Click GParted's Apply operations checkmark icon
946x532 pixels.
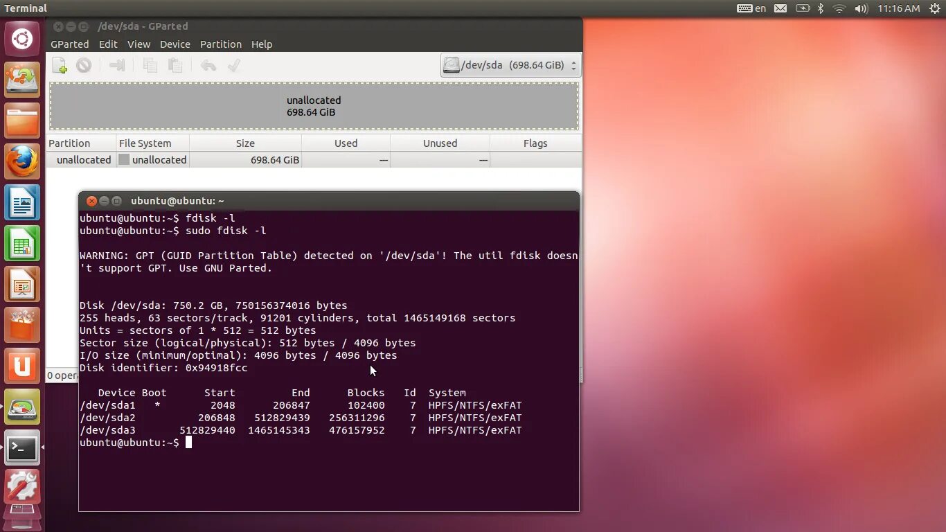(x=234, y=66)
